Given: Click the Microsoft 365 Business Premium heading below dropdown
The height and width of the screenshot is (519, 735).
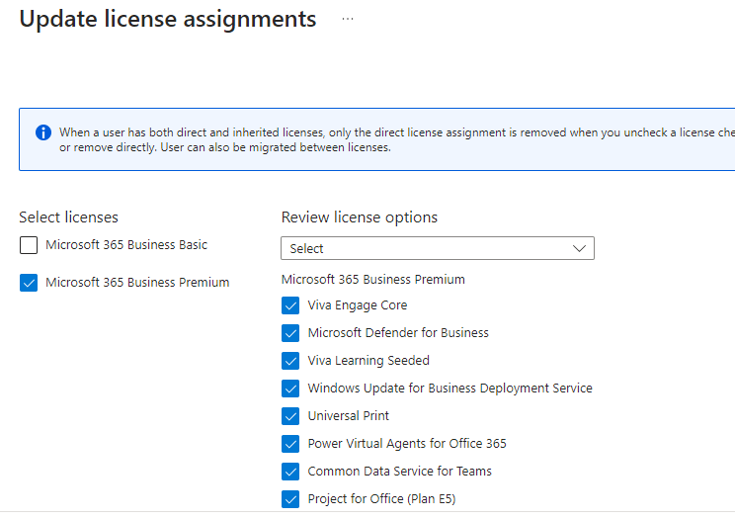Looking at the screenshot, I should tap(372, 280).
